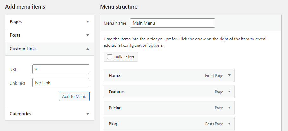Select the Pages section heading
288x131 pixels.
[16, 21]
